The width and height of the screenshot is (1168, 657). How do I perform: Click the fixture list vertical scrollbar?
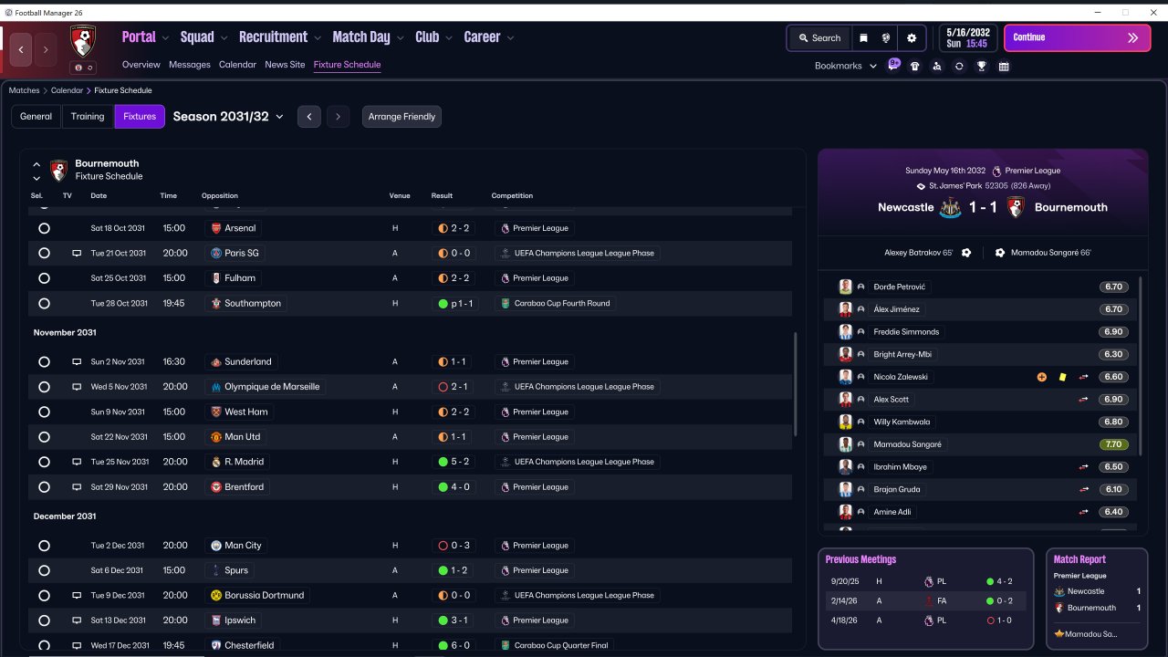point(796,383)
